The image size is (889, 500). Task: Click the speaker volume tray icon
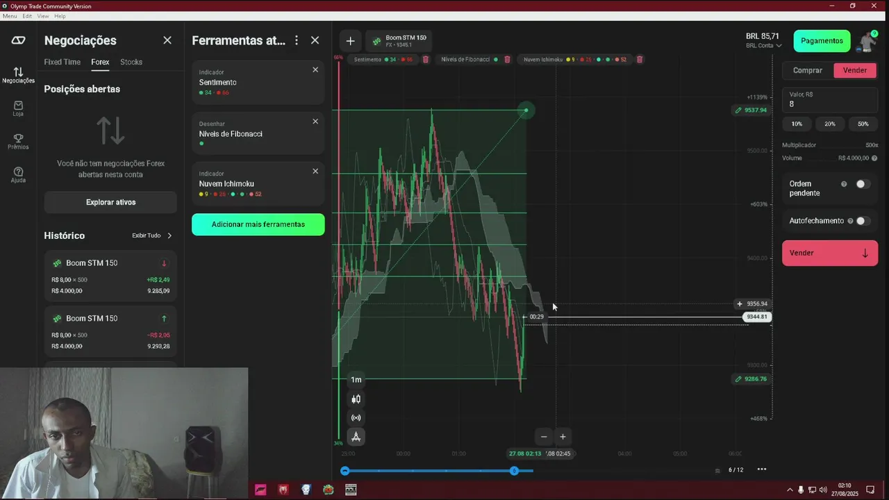823,490
